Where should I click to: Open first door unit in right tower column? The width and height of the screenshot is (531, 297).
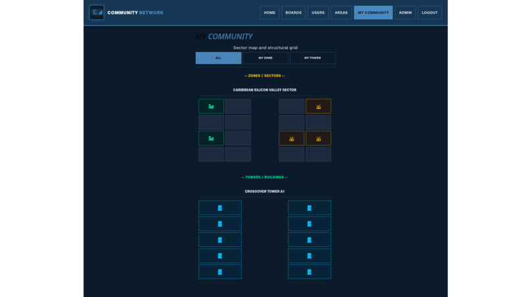[x=309, y=208]
